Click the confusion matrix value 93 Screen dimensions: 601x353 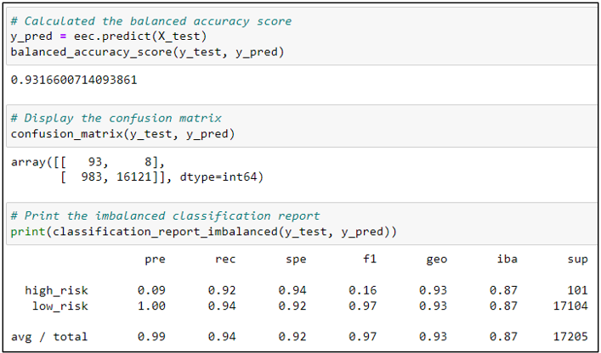point(95,162)
